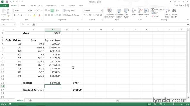
Task: Select column C header
Action: point(53,29)
